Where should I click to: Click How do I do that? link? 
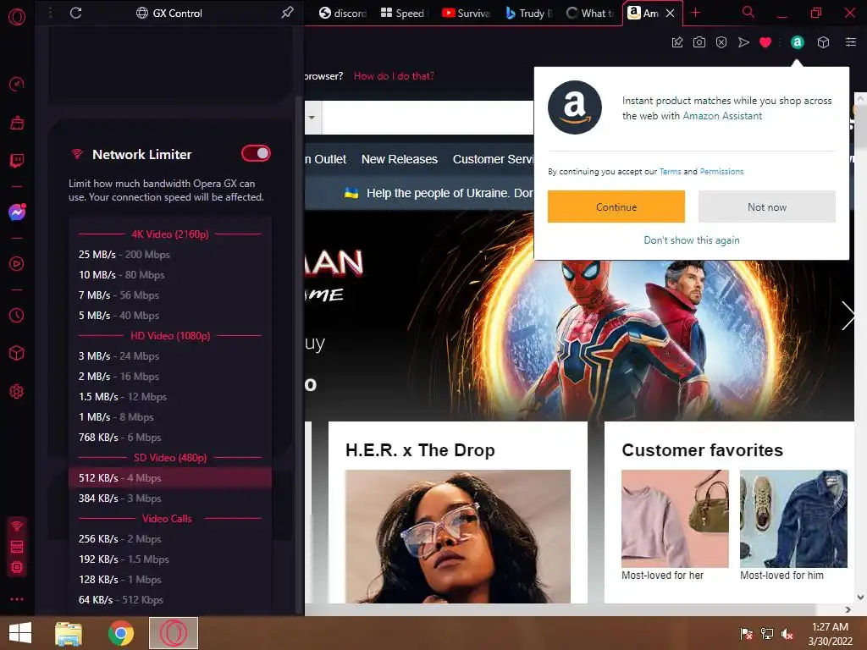[394, 76]
